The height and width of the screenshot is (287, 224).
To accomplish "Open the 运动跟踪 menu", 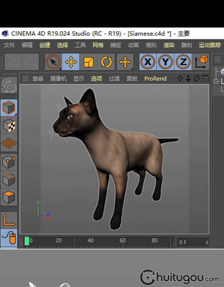I will click(x=210, y=45).
